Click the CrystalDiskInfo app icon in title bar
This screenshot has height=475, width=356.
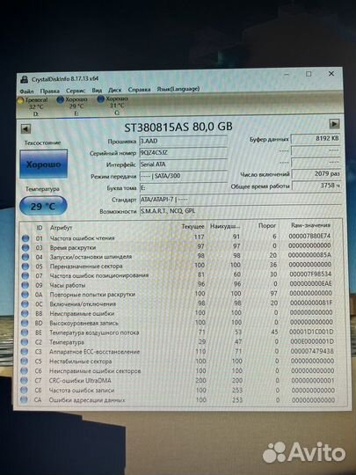25,80
